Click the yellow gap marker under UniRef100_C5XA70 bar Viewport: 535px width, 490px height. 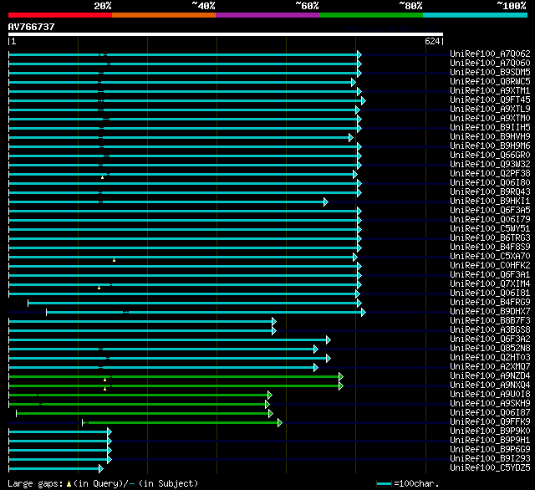pos(114,260)
